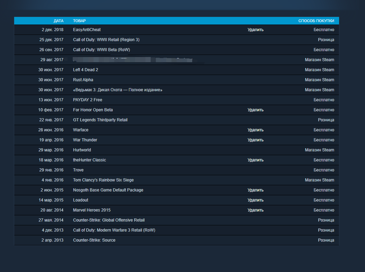Click the ТОВАР column header
The image size is (365, 272).
pos(79,21)
